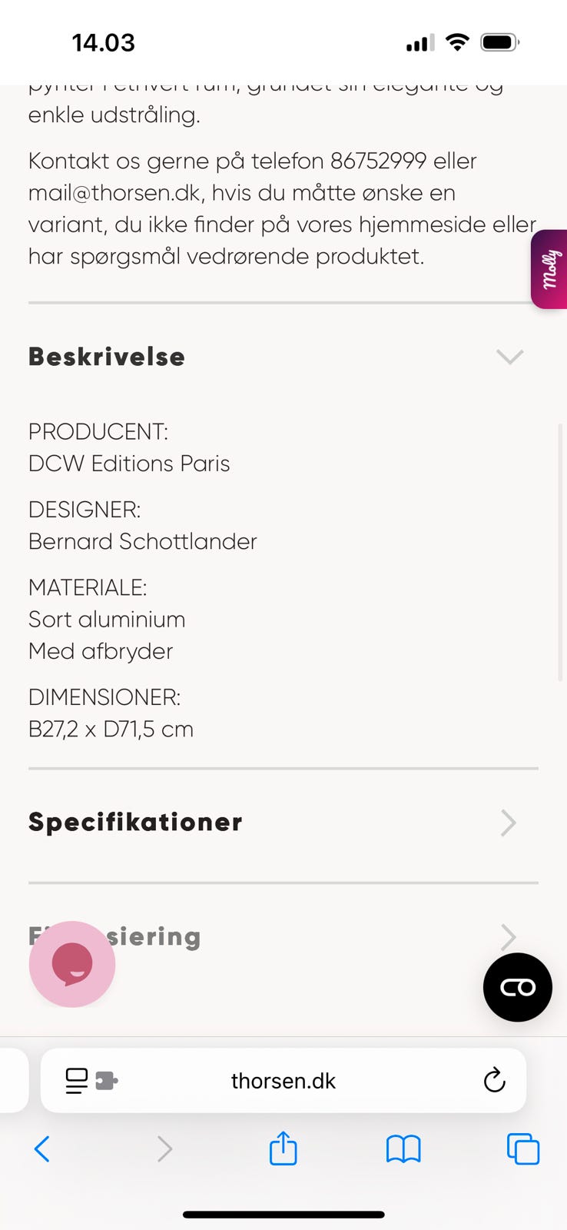The height and width of the screenshot is (1230, 567).
Task: Tap the Beskrivelse section heading
Action: tap(106, 356)
